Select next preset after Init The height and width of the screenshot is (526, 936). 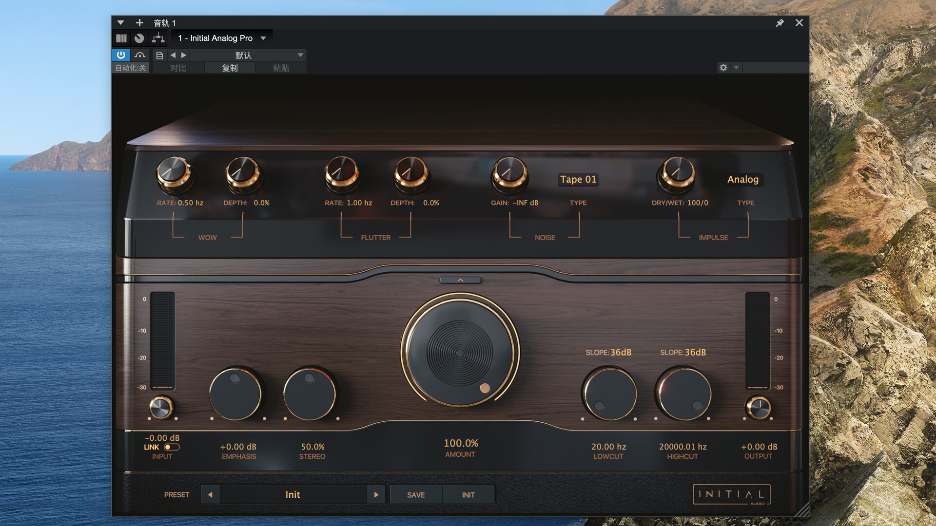coord(376,494)
